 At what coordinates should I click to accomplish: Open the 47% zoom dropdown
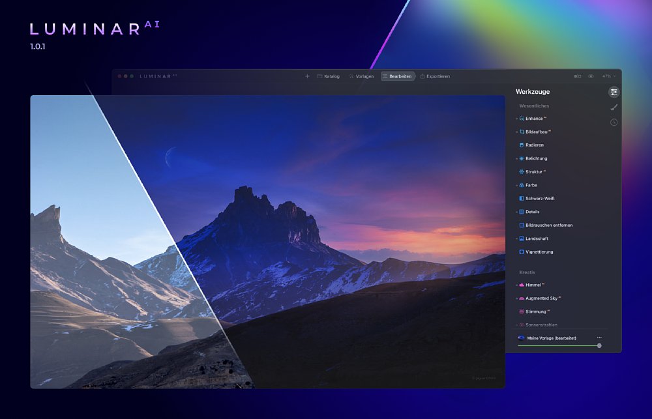(609, 76)
